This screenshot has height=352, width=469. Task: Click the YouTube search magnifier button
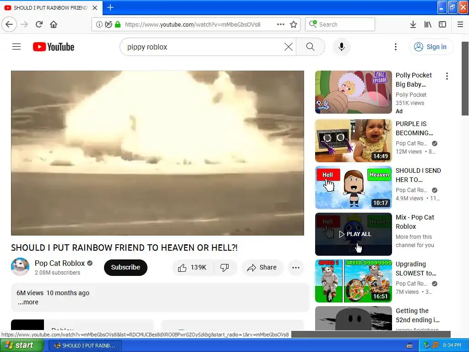311,47
